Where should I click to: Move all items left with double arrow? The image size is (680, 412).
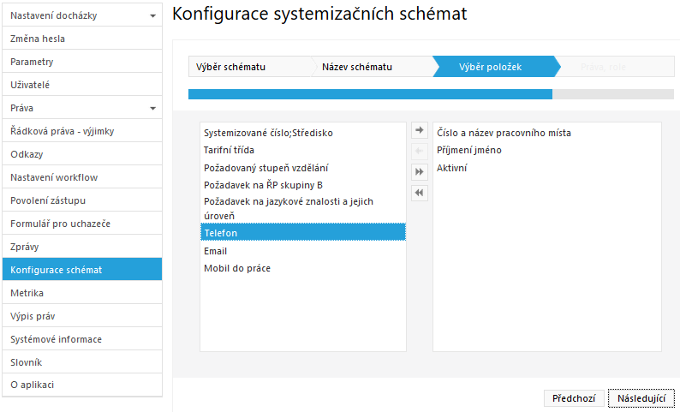point(420,193)
